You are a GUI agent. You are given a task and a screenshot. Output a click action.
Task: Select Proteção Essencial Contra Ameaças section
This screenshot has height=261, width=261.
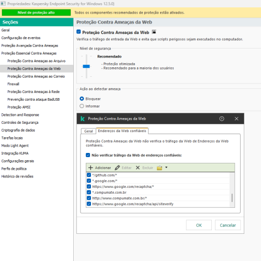tap(29, 53)
